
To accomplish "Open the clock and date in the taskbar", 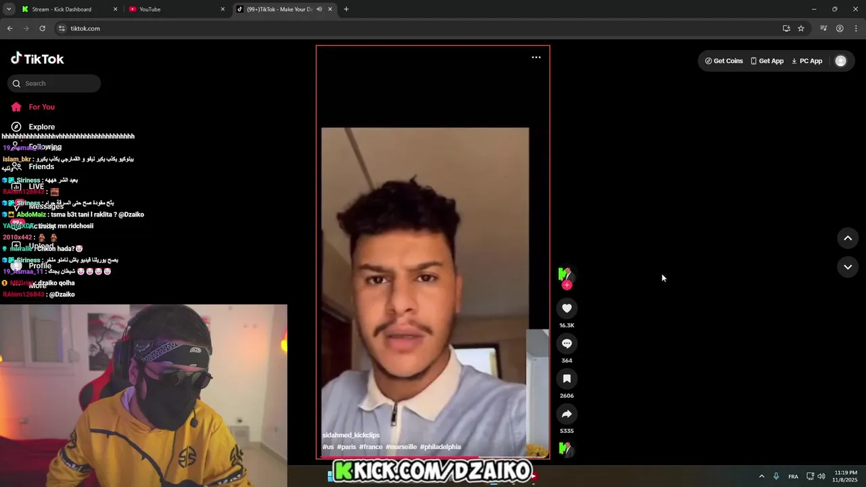I will click(x=846, y=476).
